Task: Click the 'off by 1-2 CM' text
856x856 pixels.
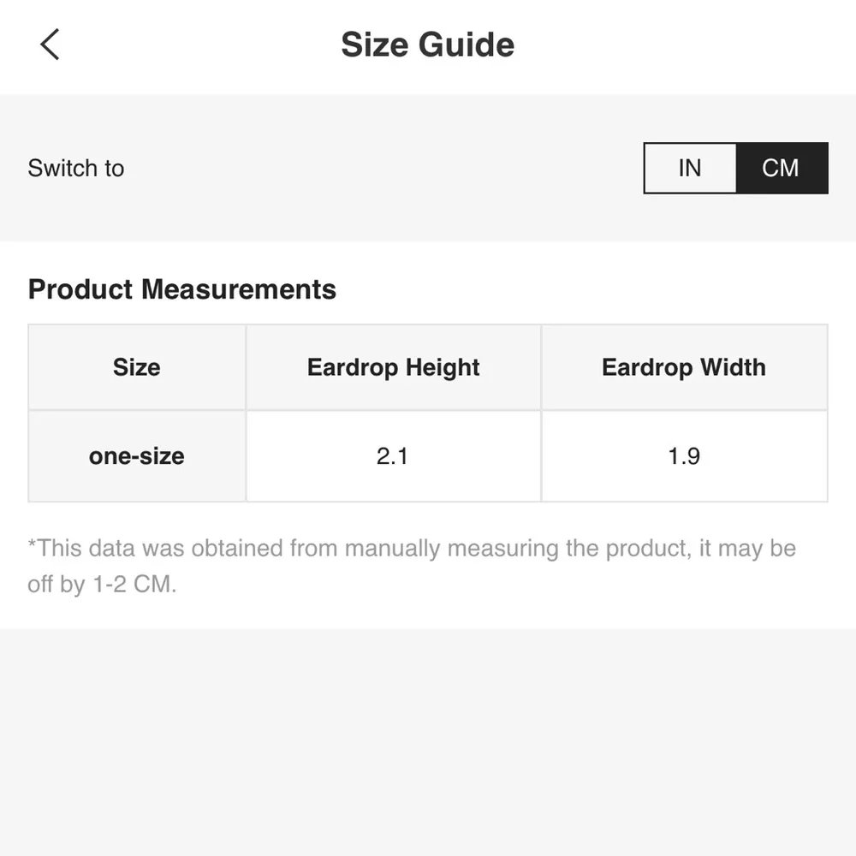Action: coord(103,586)
